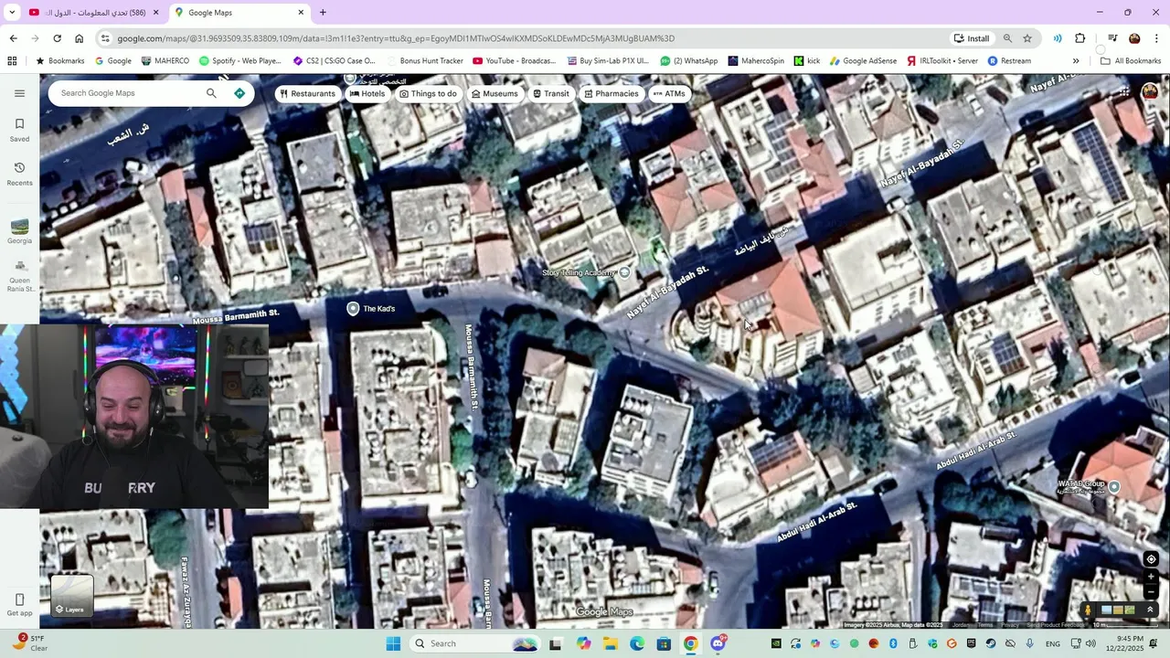Go back in browser history

(x=13, y=38)
